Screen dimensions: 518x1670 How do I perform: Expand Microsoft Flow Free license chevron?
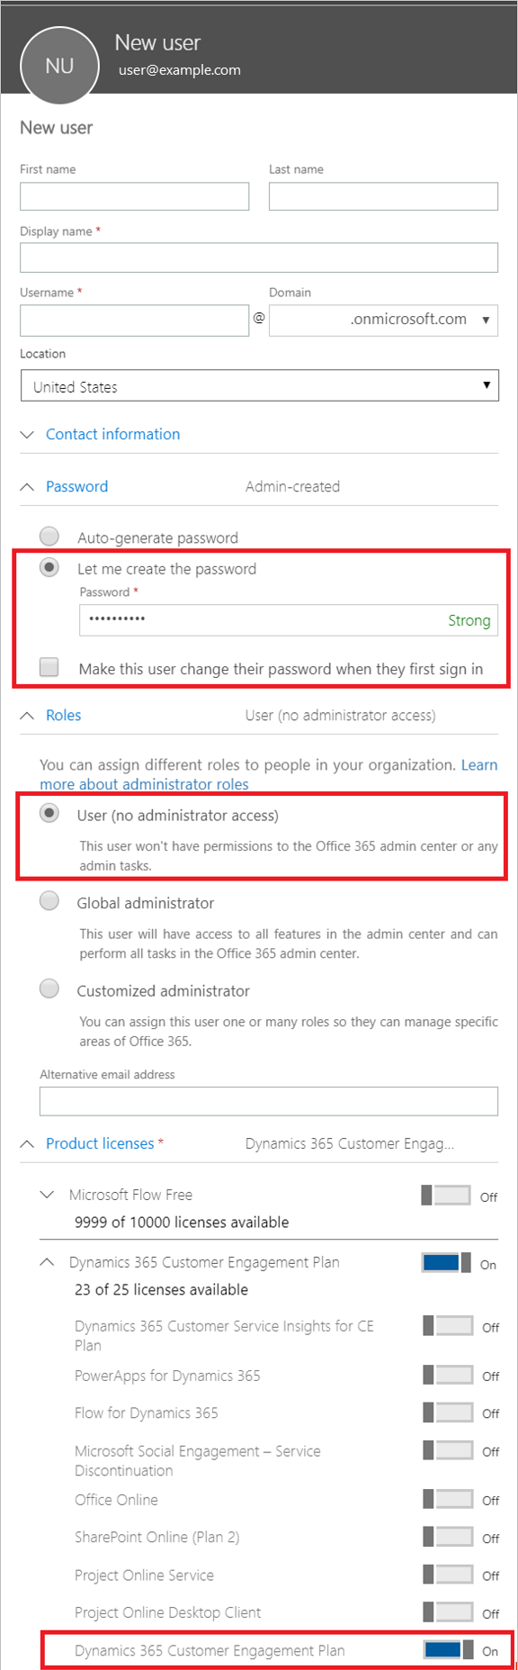47,1195
